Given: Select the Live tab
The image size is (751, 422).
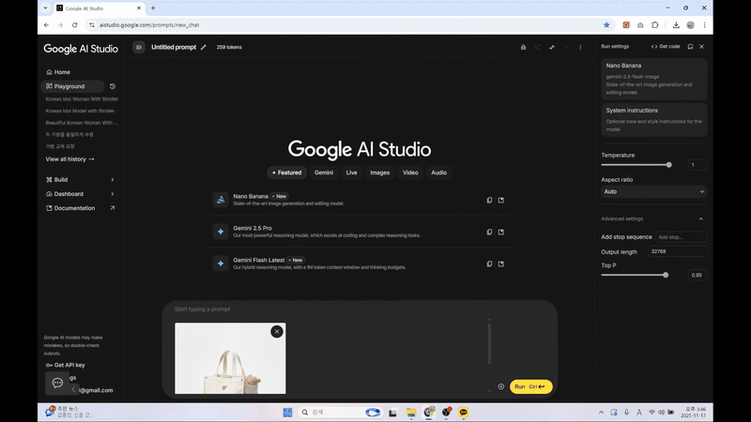Looking at the screenshot, I should (351, 173).
